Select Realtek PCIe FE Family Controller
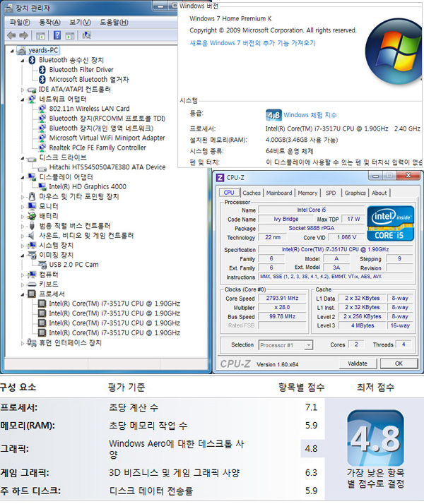 (x=98, y=148)
